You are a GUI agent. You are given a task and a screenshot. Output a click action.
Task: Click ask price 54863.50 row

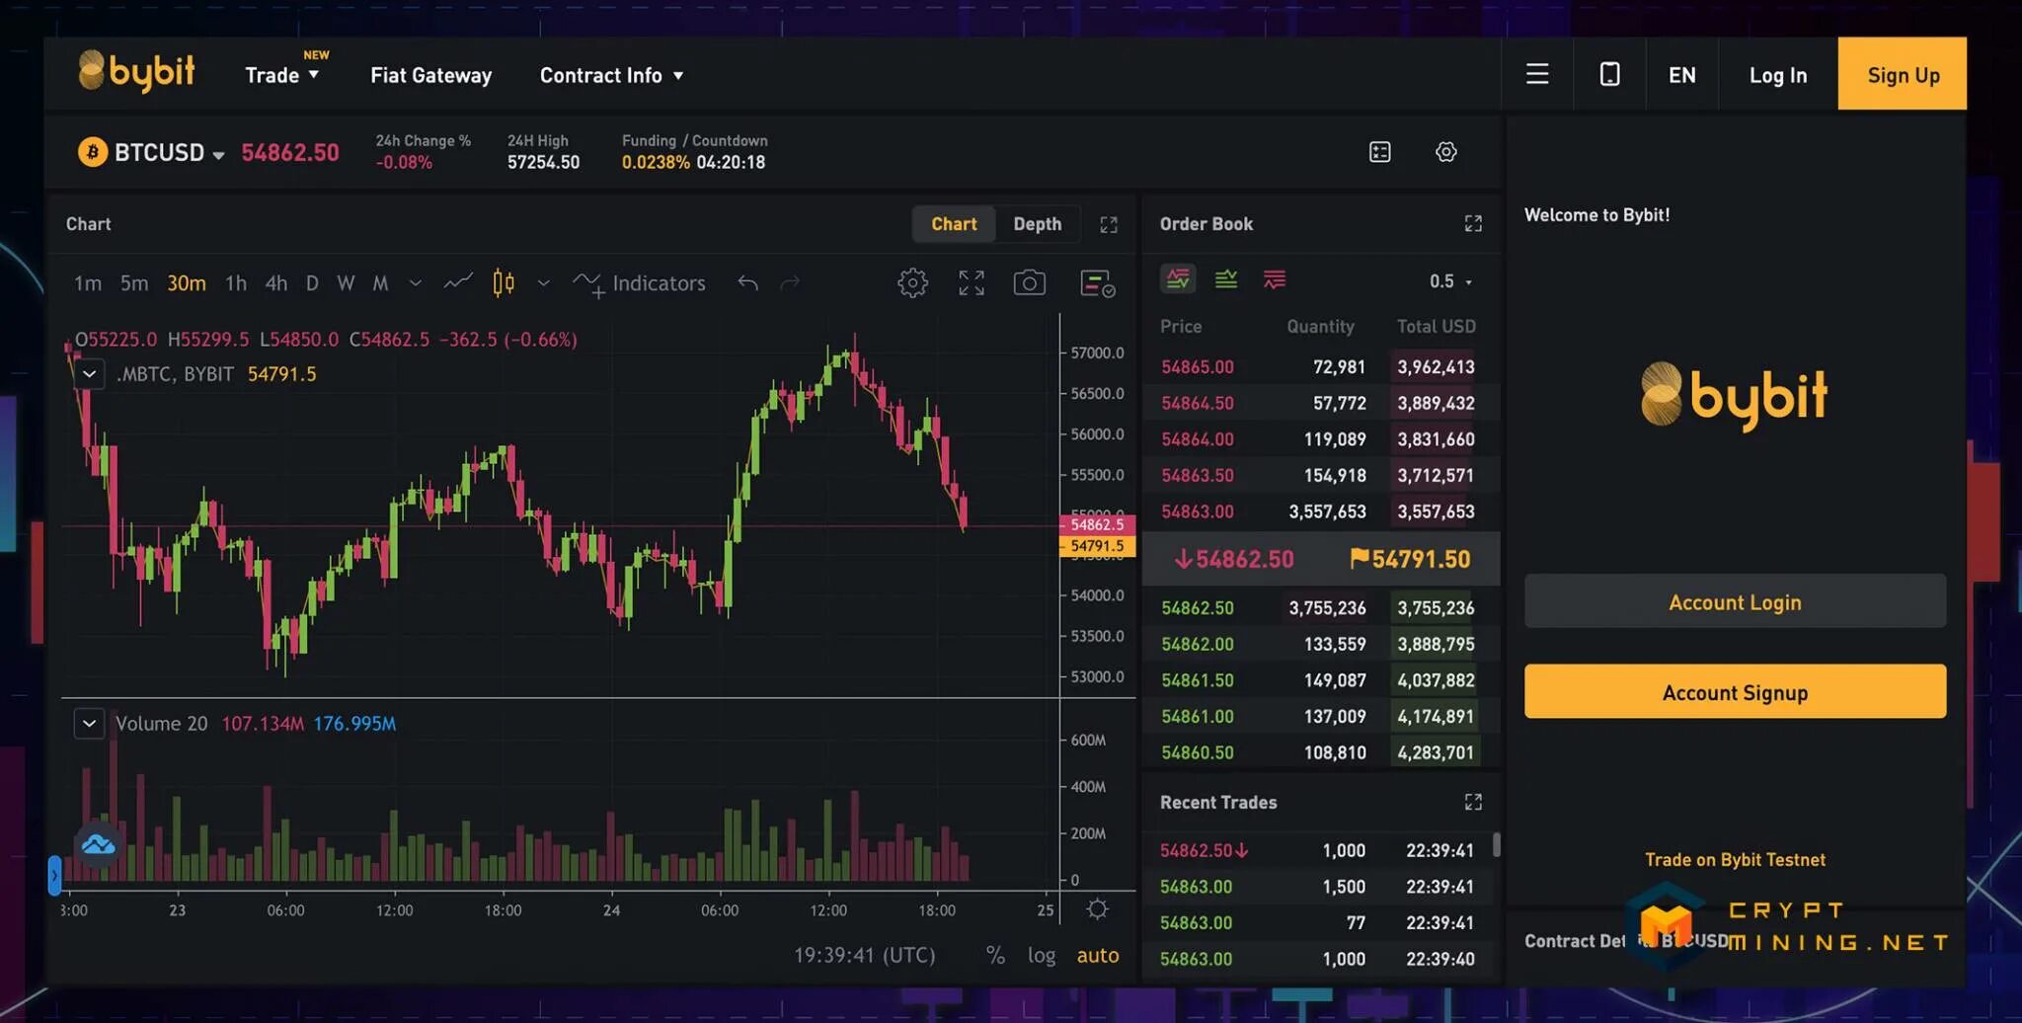(1321, 475)
